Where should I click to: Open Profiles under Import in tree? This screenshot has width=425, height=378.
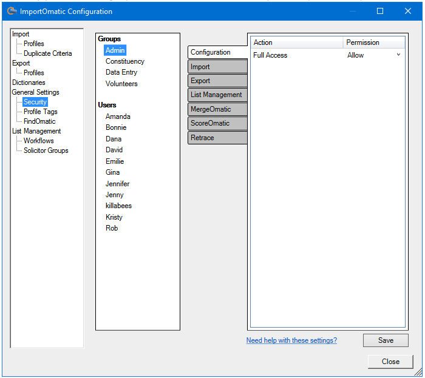tap(33, 44)
